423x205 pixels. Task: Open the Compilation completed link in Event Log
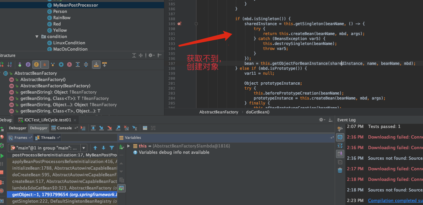[395, 200]
